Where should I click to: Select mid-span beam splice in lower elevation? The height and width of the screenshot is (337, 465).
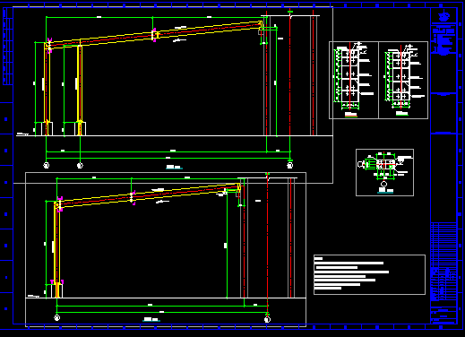click(x=132, y=198)
